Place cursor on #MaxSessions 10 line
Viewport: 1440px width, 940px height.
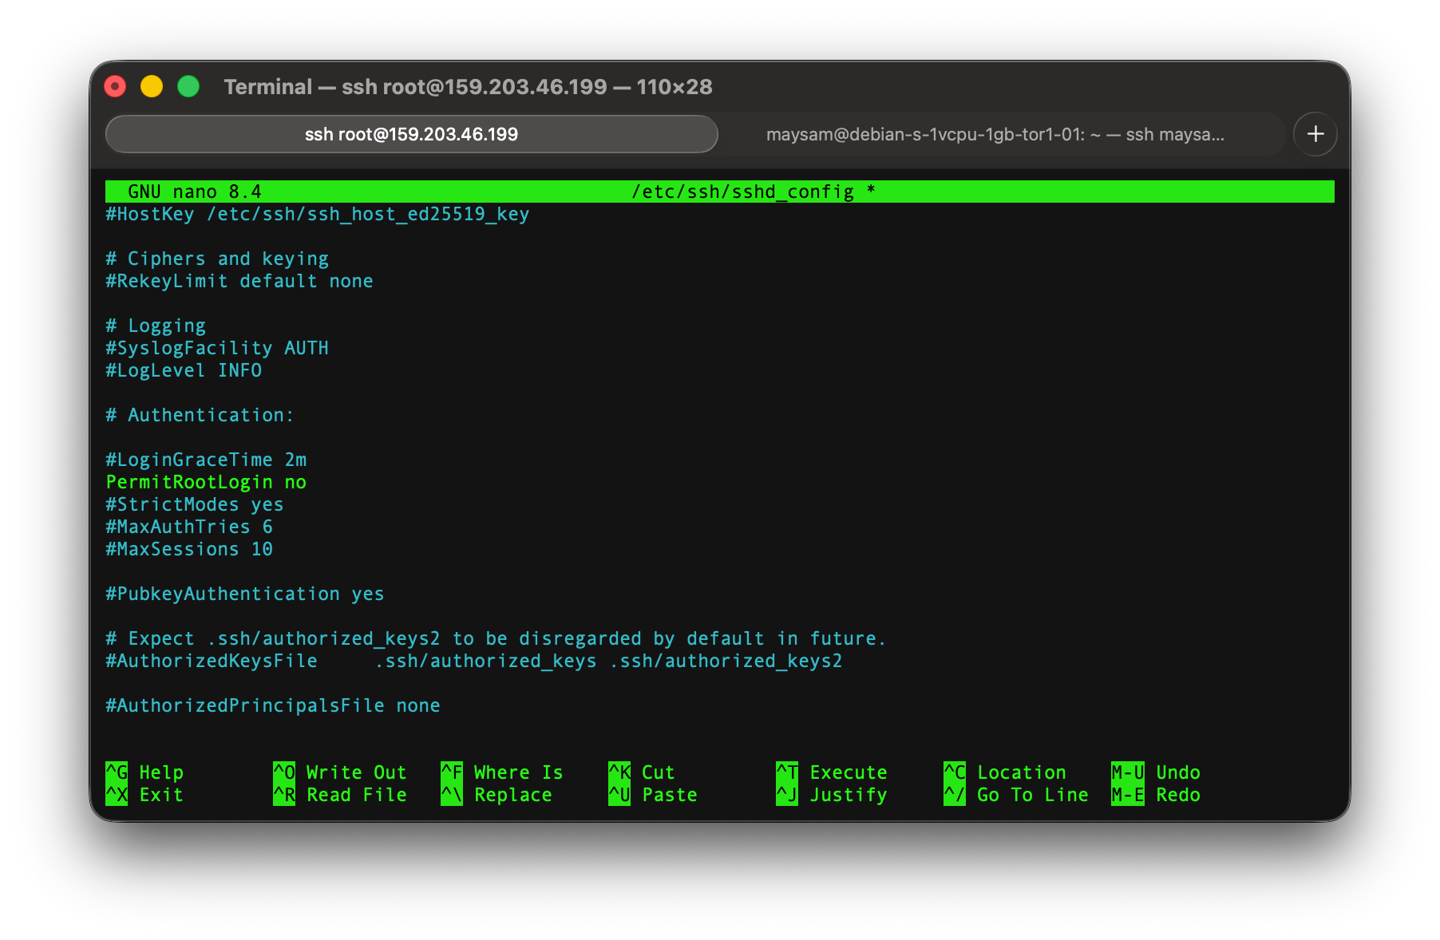tap(189, 549)
